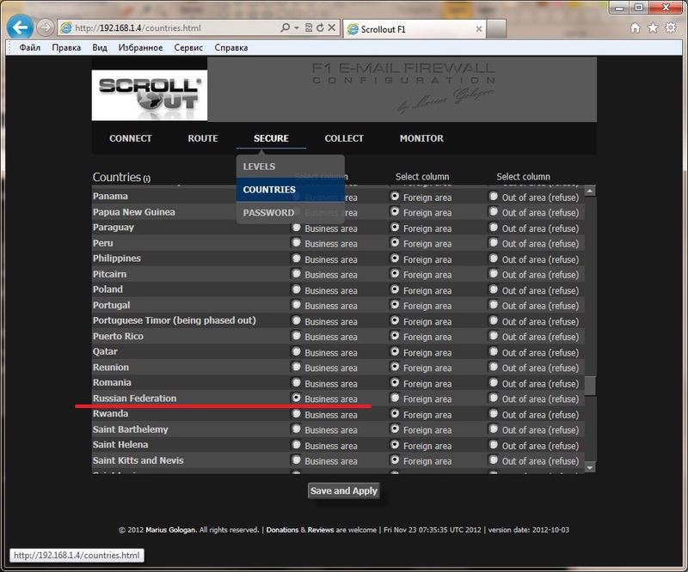Click the second Select column header
The height and width of the screenshot is (572, 688).
pos(422,177)
